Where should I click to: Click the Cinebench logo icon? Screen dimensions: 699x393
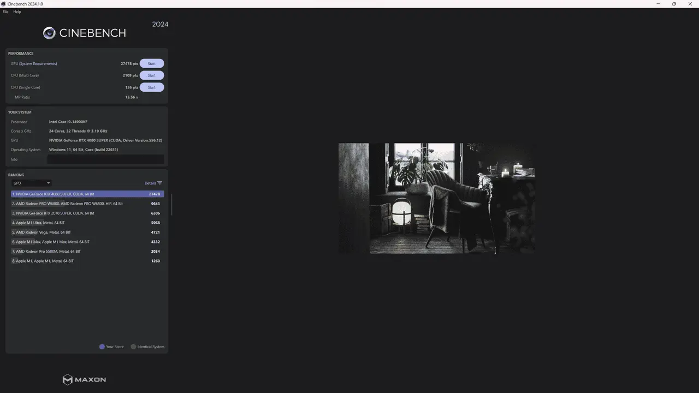[49, 33]
